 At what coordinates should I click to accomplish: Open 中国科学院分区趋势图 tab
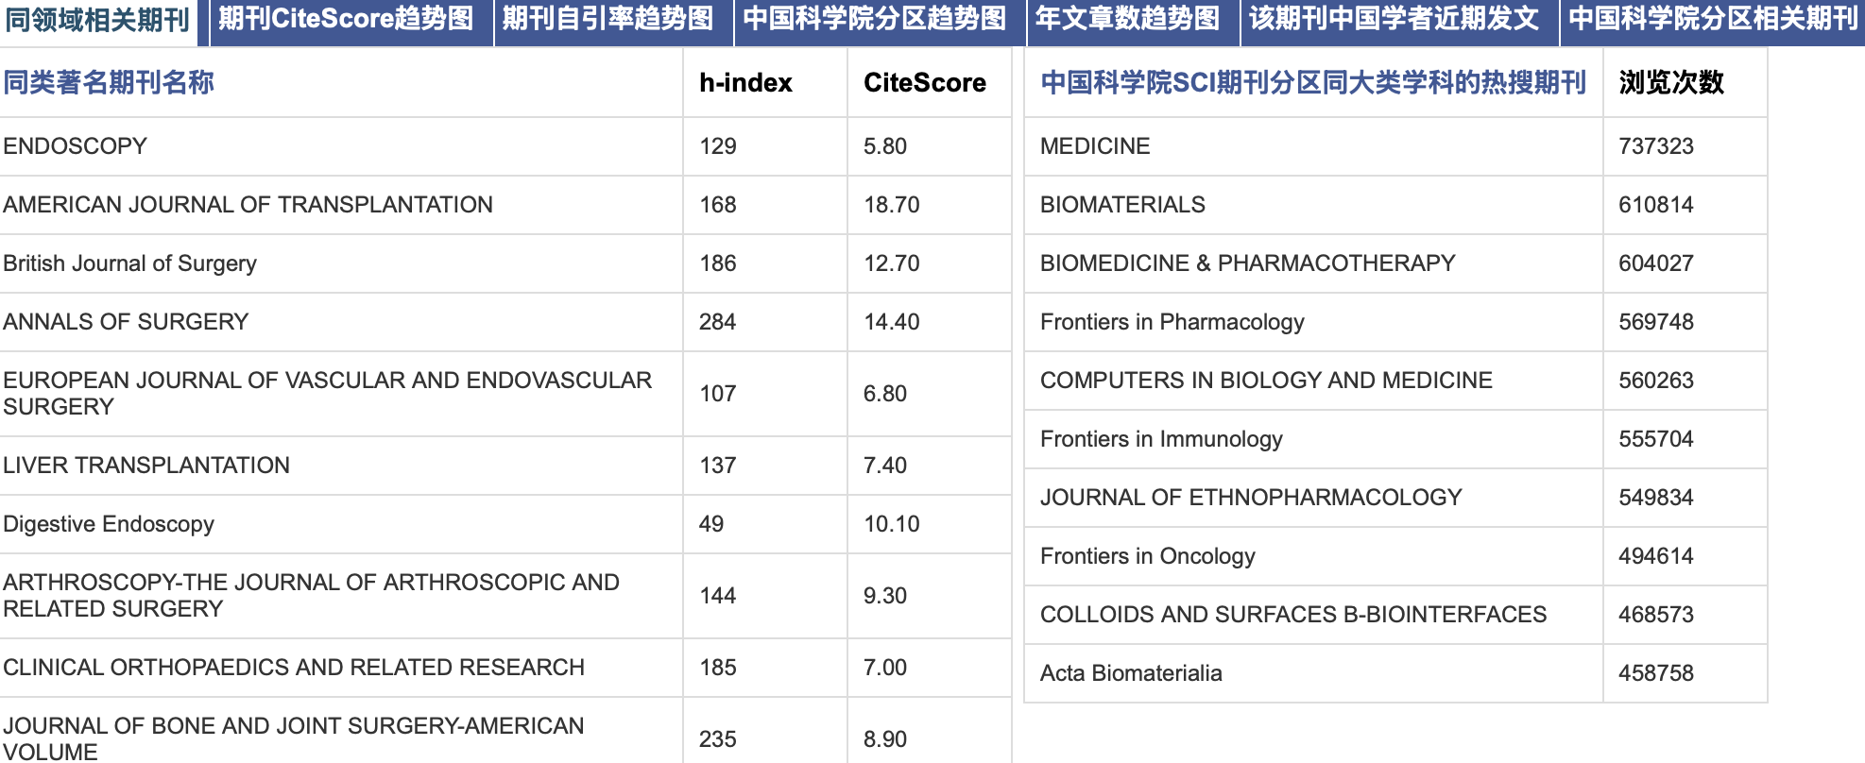pos(874,19)
